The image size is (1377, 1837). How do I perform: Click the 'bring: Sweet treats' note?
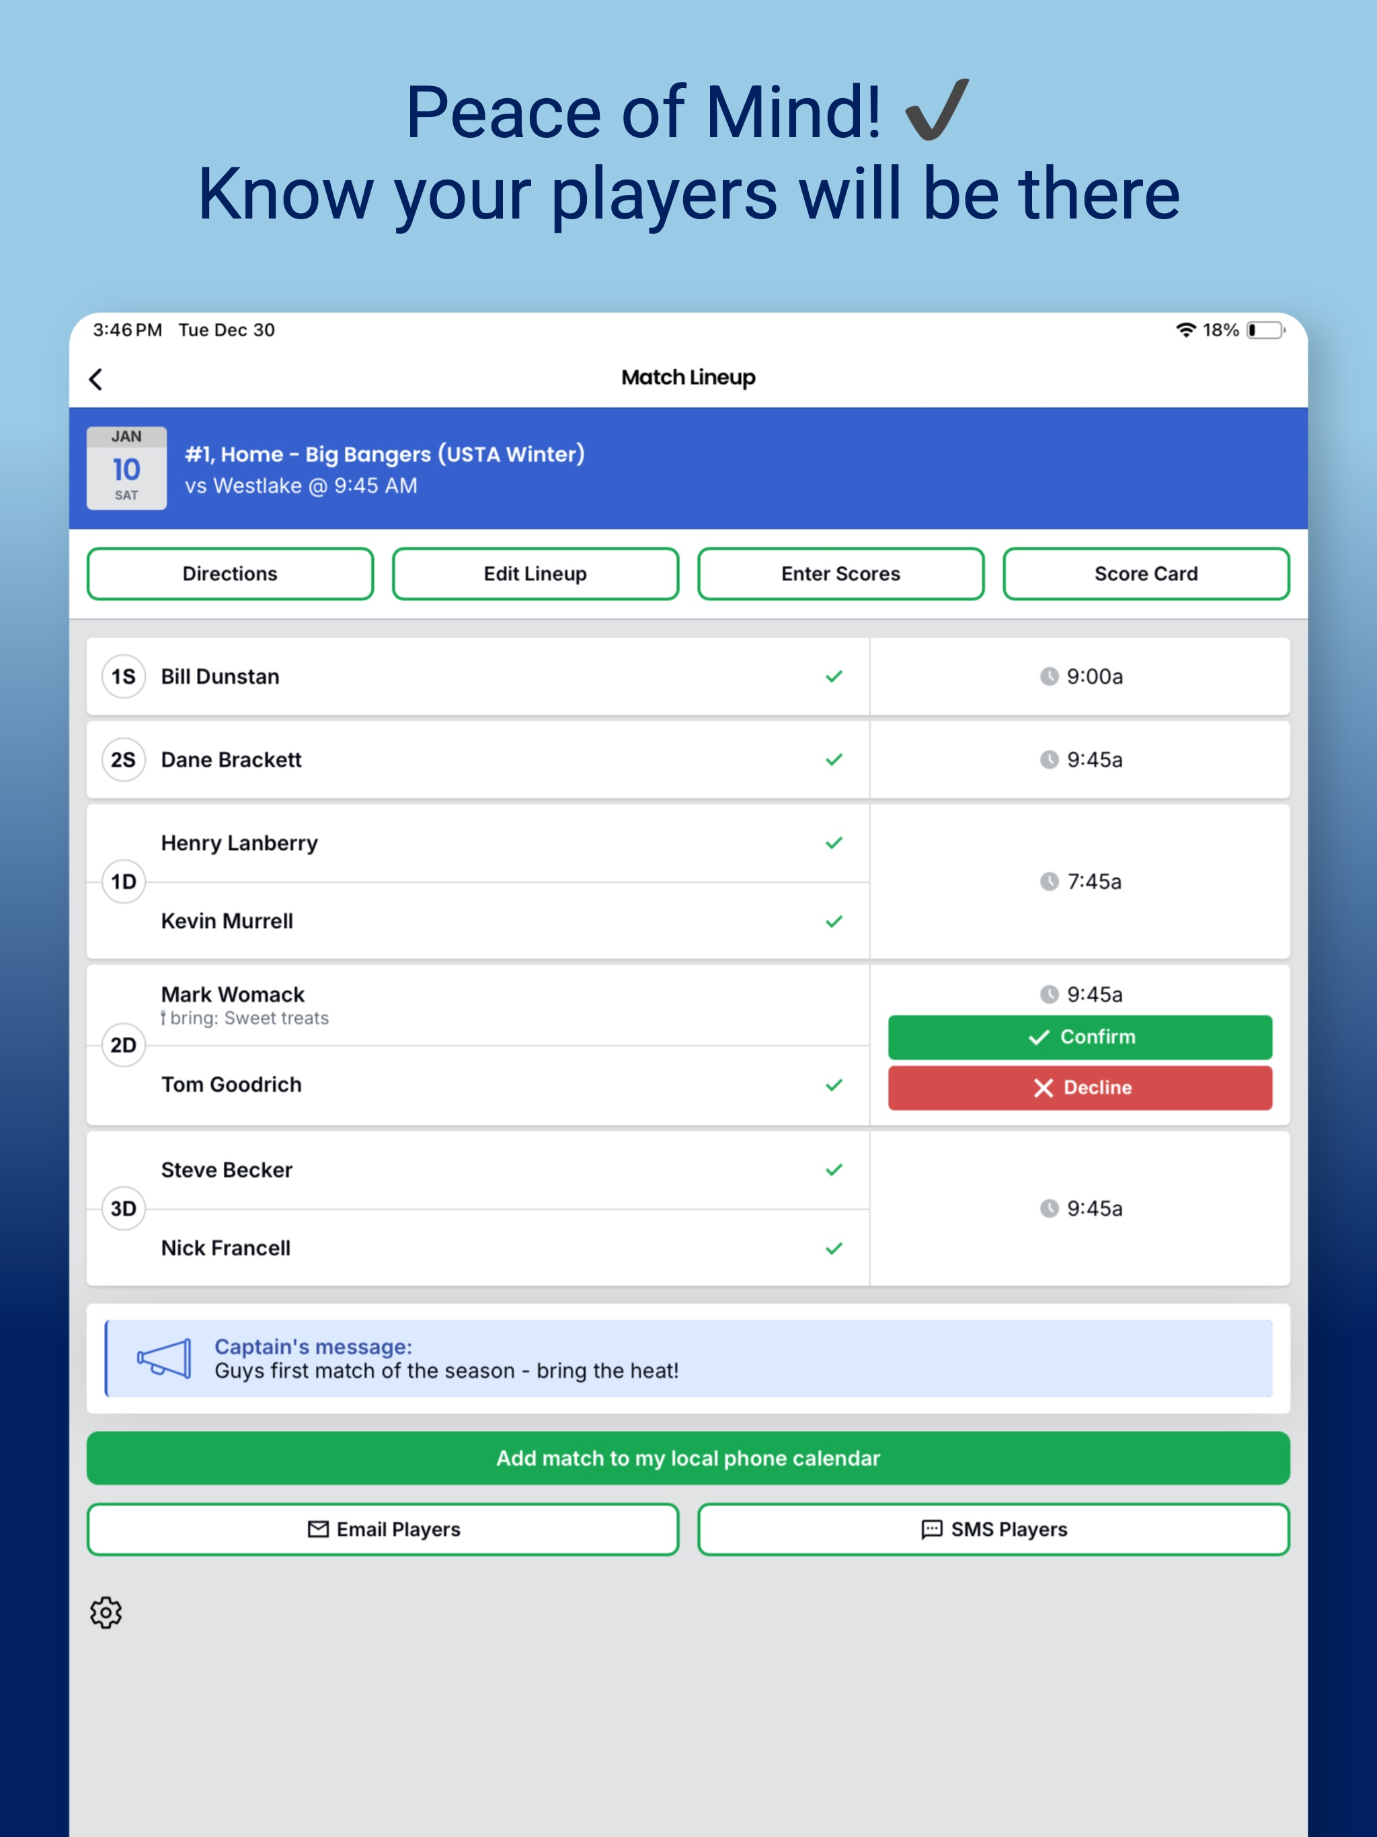[x=245, y=1018]
